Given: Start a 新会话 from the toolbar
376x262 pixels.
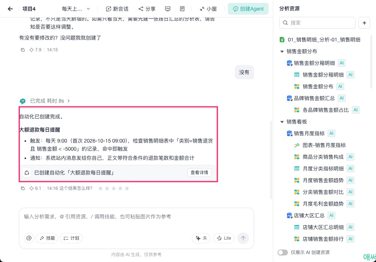Looking at the screenshot, I should [x=117, y=9].
